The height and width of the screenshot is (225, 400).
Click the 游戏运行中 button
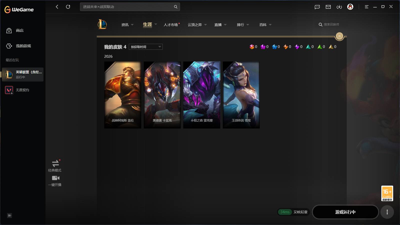(345, 212)
